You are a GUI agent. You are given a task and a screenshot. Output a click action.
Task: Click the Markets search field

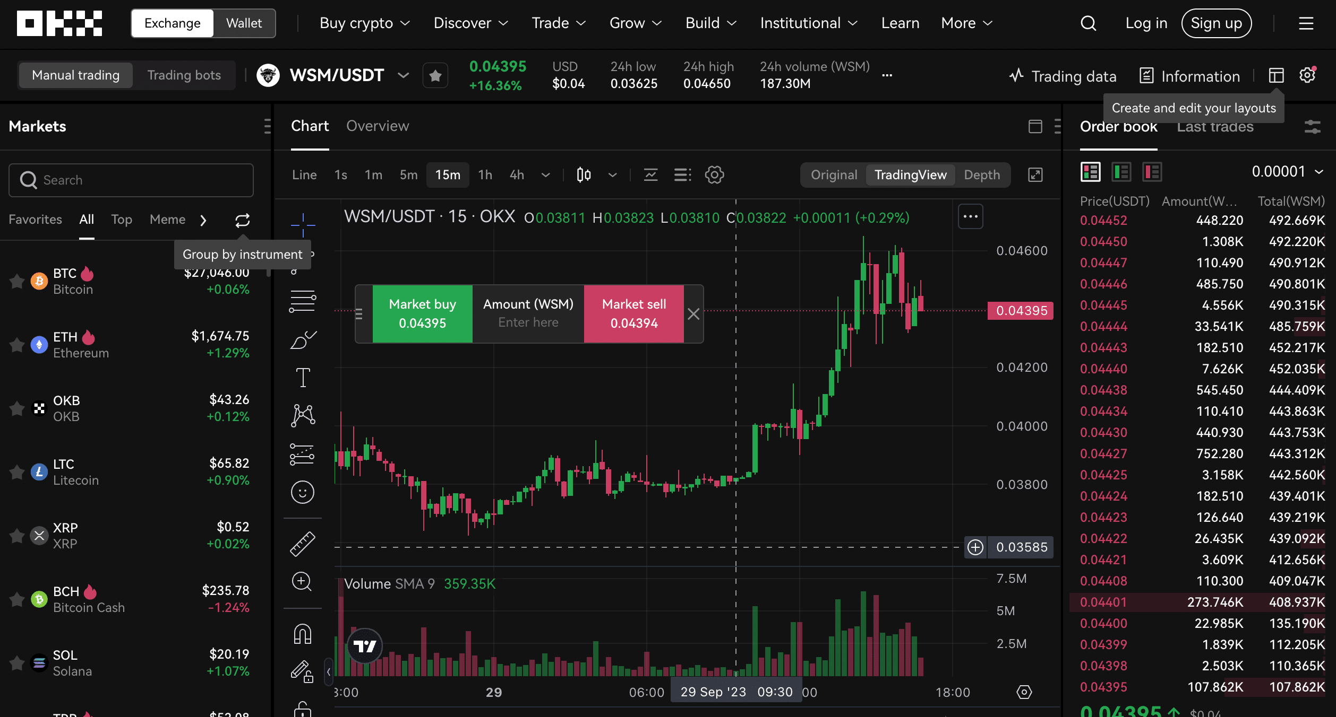[x=131, y=180]
